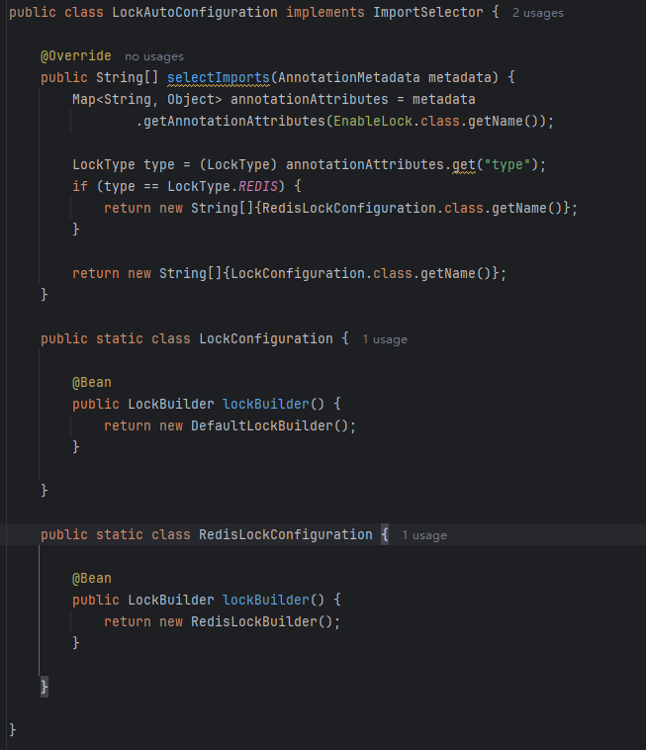The height and width of the screenshot is (750, 646).
Task: Click the REDIS enum constant
Action: (x=258, y=186)
